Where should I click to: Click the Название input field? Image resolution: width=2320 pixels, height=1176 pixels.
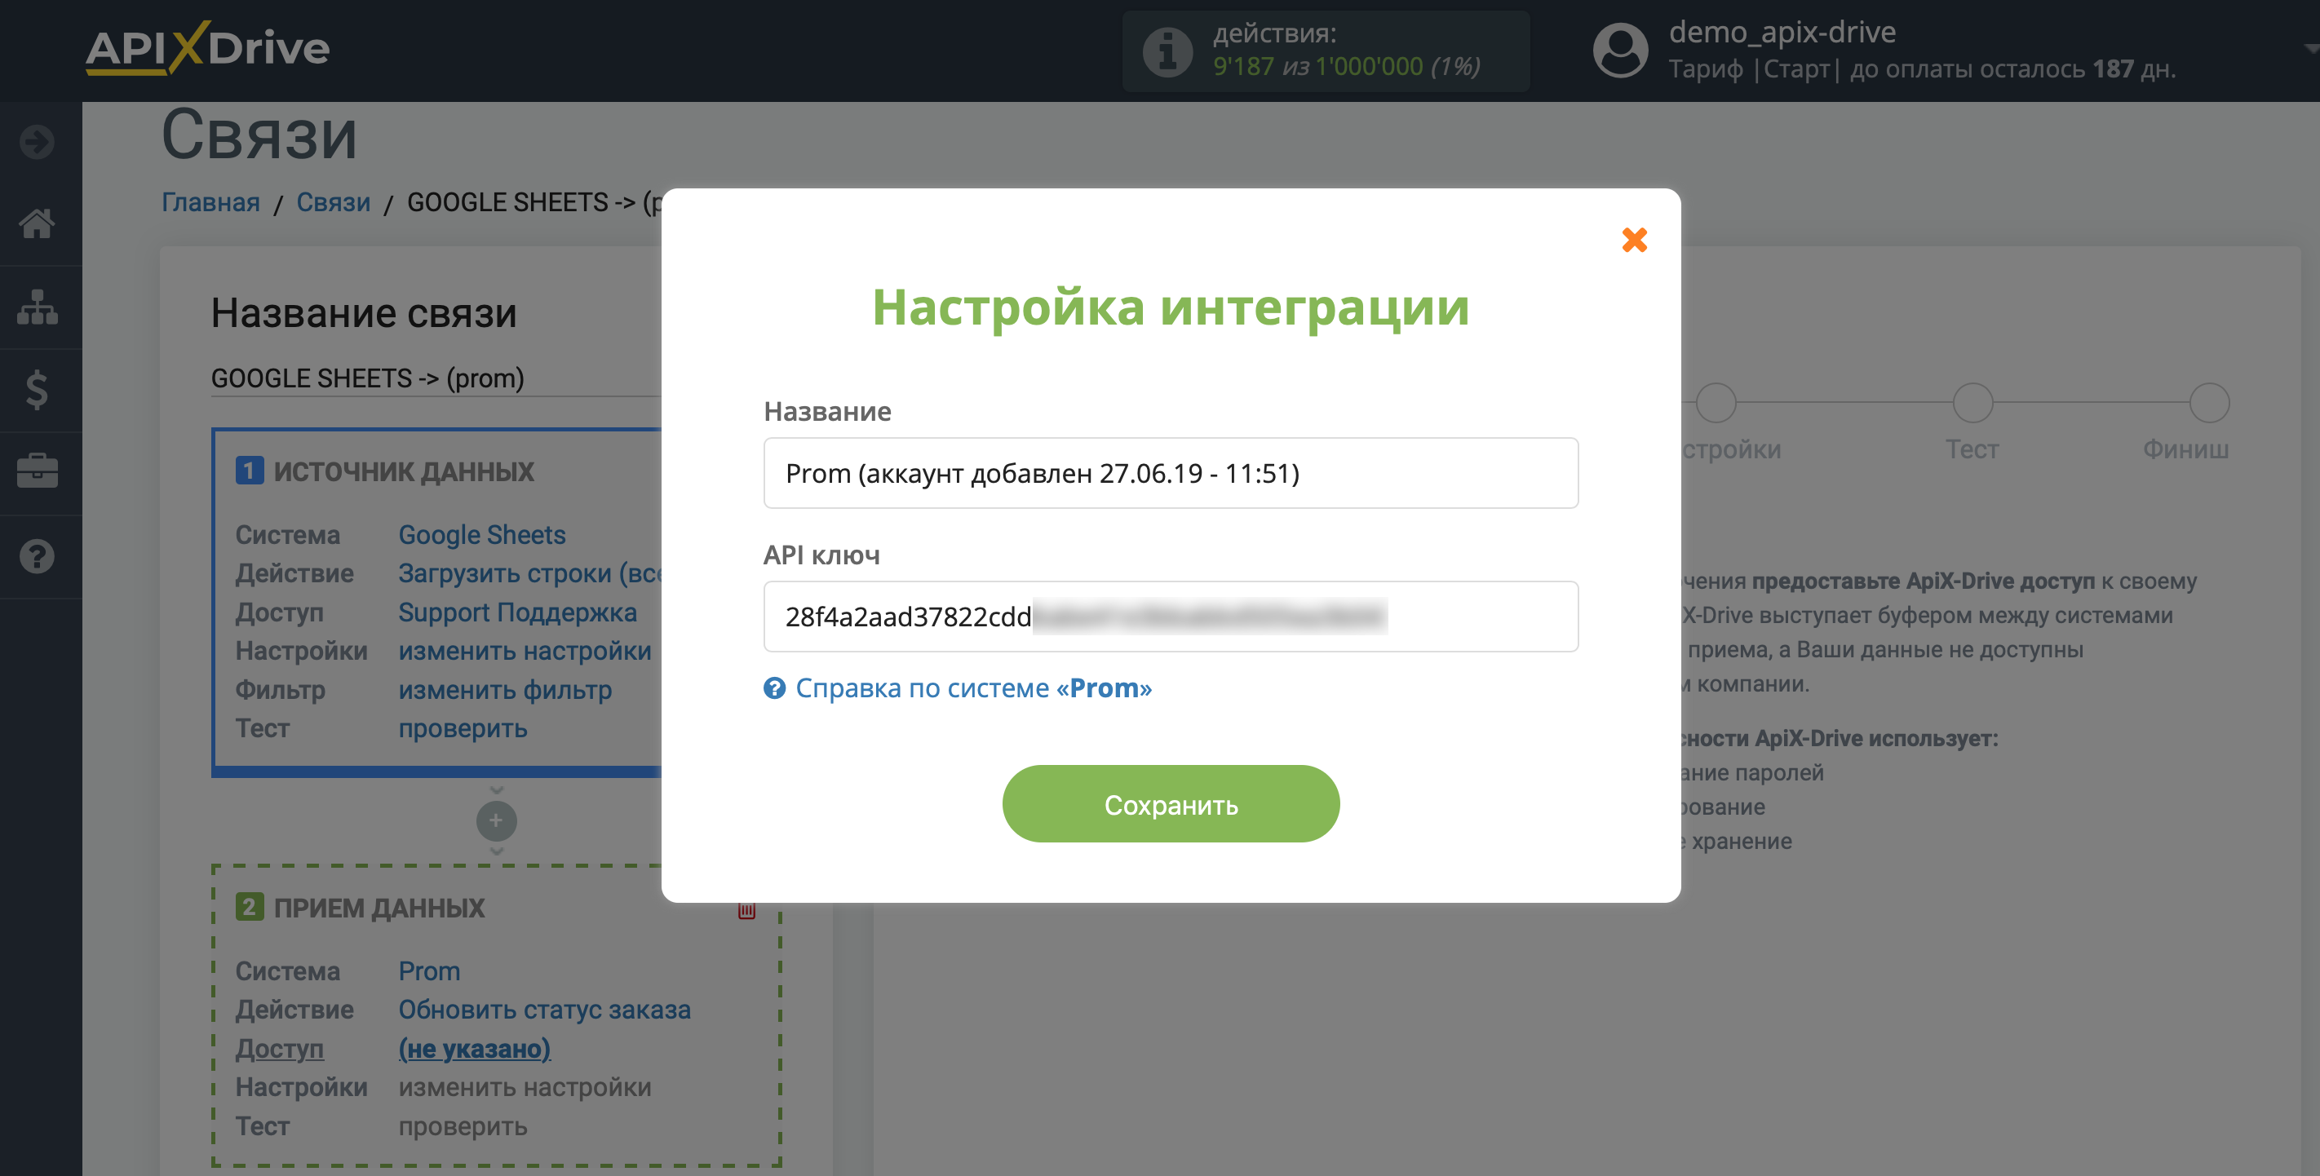1170,473
